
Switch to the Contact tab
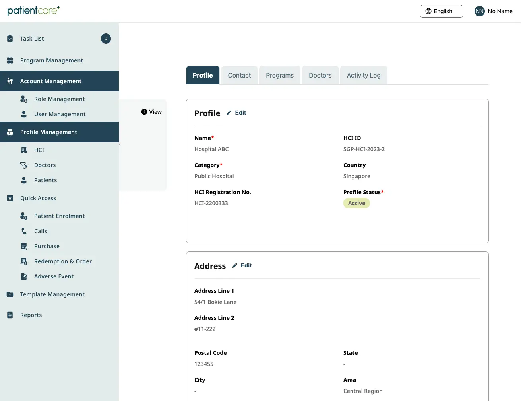tap(239, 75)
